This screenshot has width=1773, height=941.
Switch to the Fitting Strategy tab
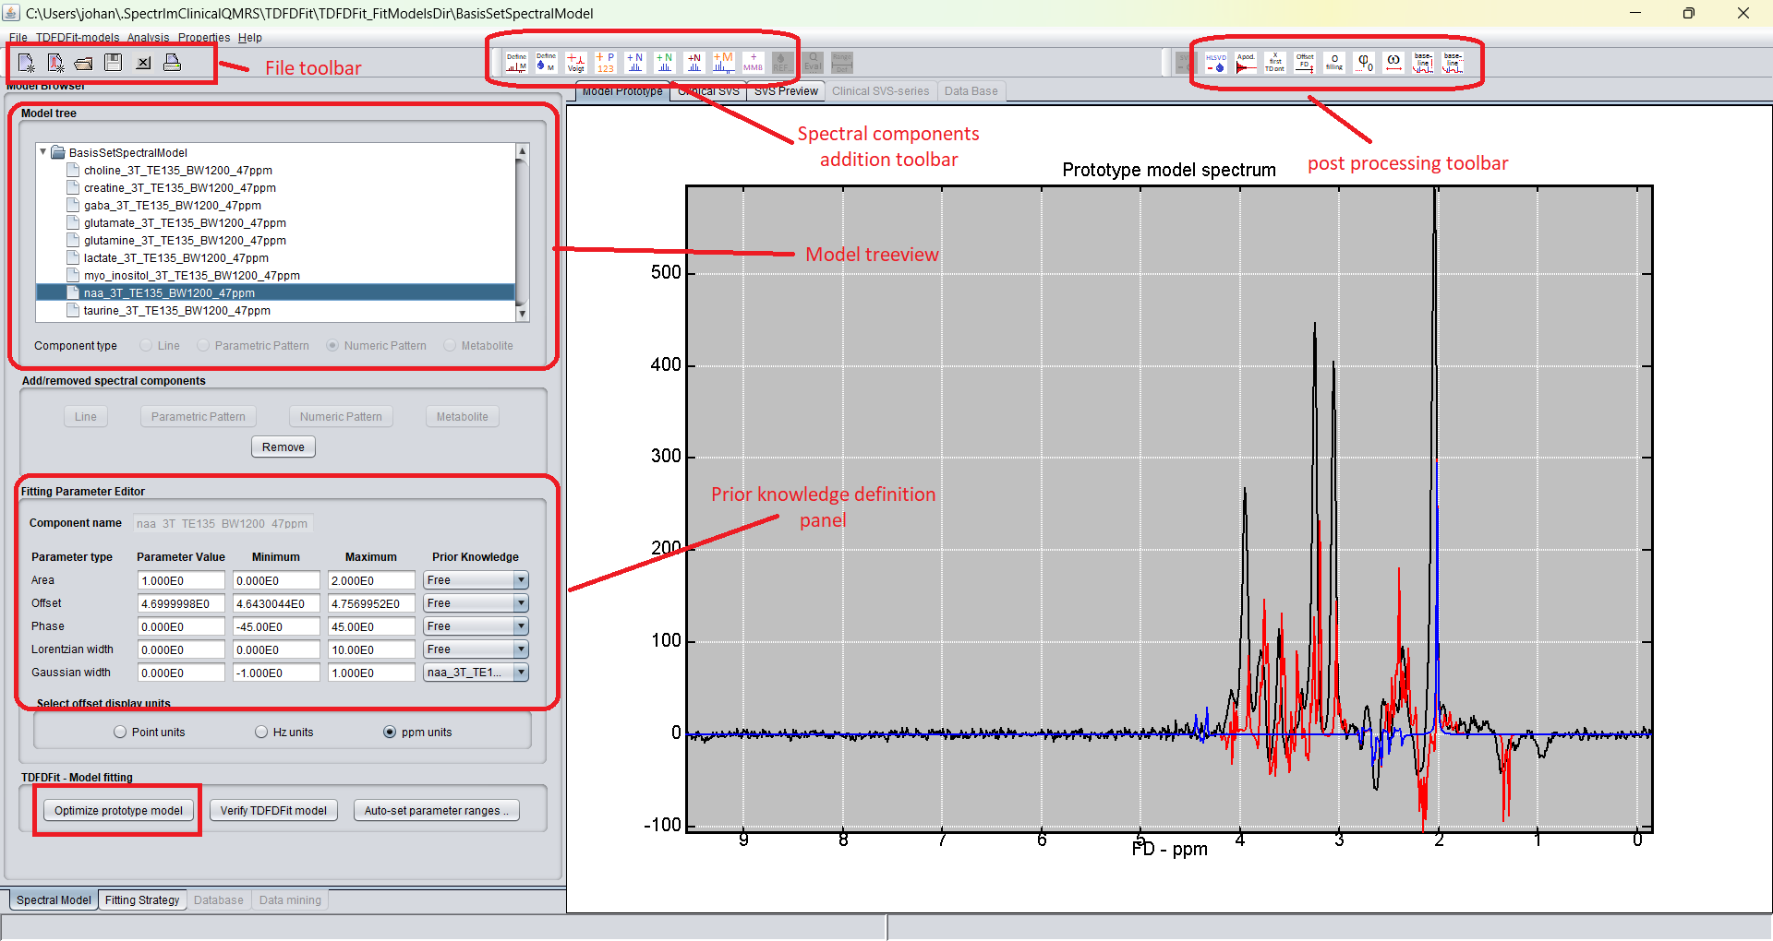coord(142,900)
